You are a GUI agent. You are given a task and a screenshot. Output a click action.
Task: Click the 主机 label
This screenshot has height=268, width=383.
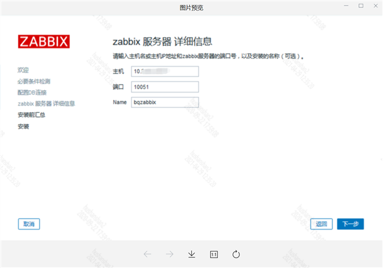[118, 72]
